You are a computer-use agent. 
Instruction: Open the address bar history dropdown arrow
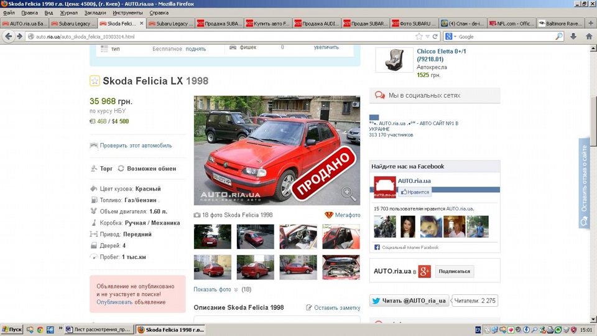coord(428,37)
